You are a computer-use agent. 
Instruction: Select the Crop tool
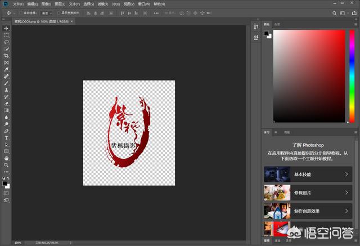tap(6, 56)
